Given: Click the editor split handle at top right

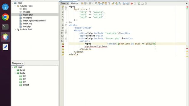Looking at the screenshot, I should [187, 3].
